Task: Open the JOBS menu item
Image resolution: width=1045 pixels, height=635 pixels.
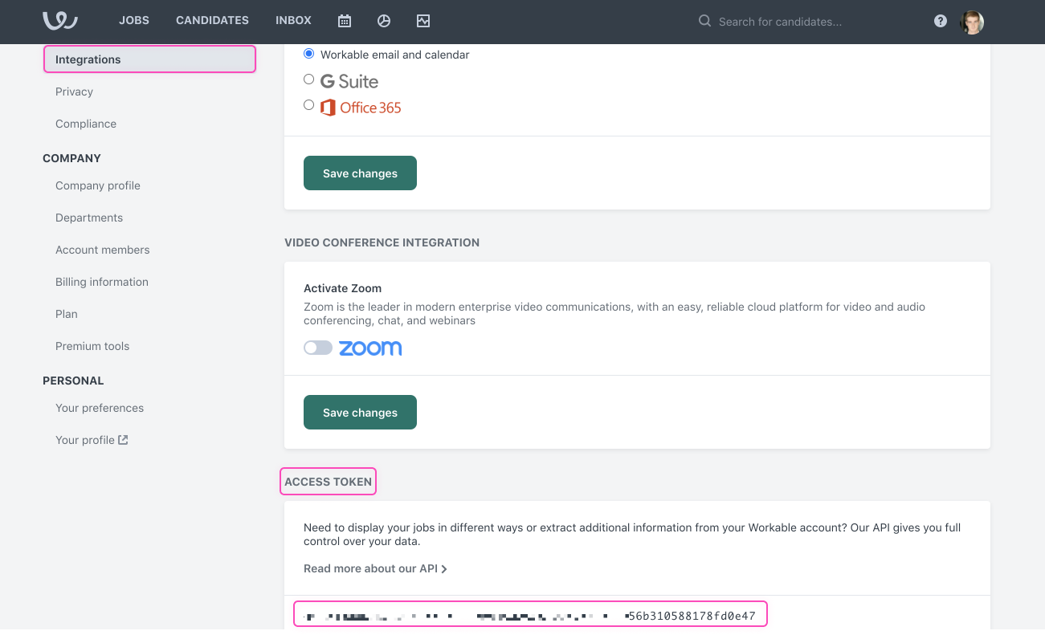Action: [133, 20]
